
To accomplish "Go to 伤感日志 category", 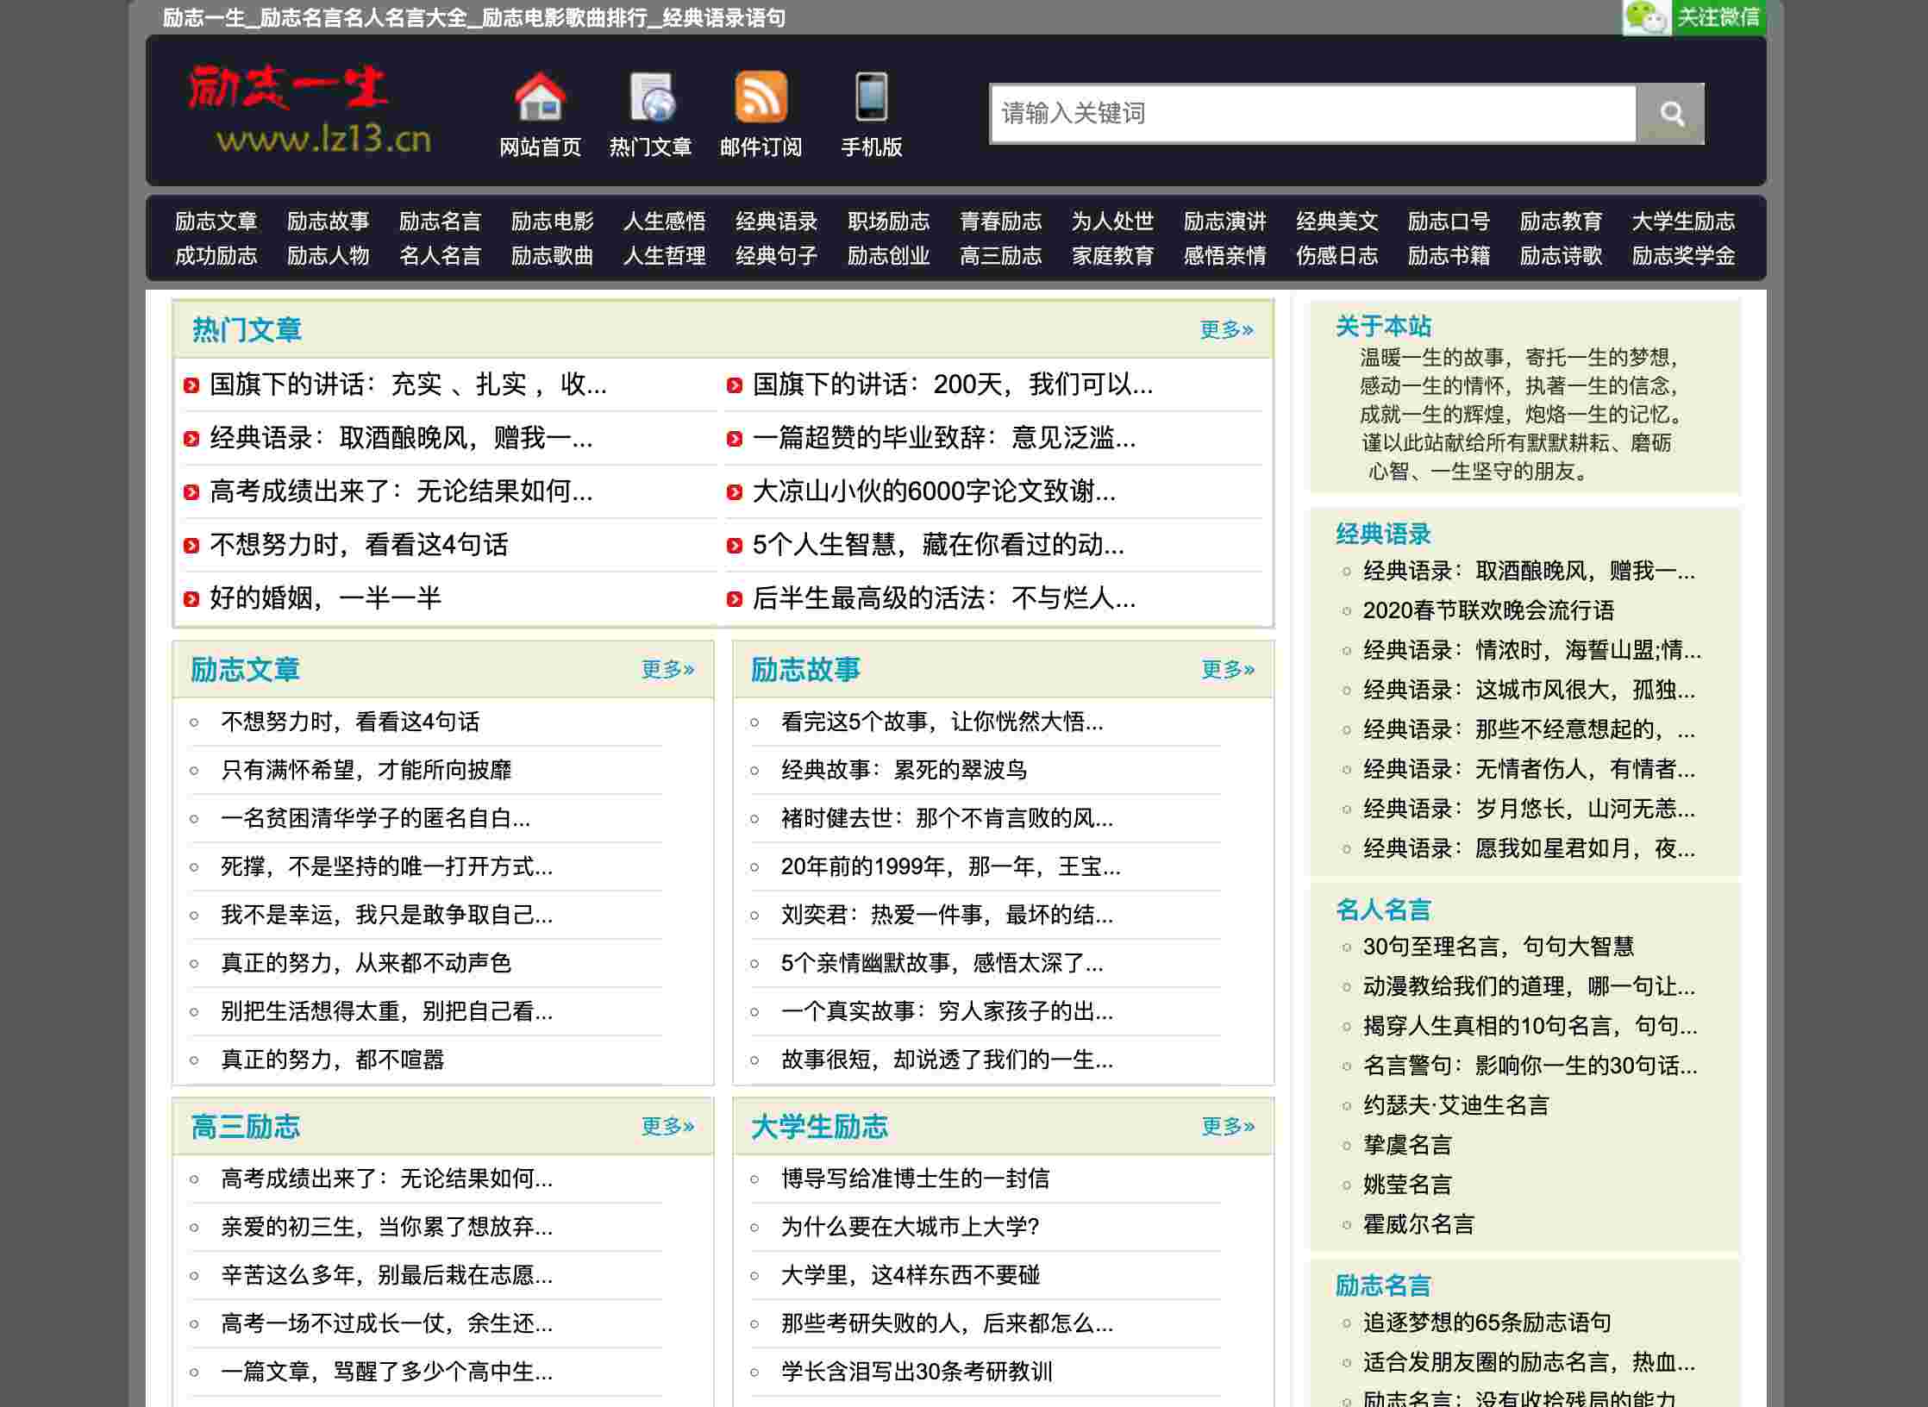I will tap(1336, 256).
